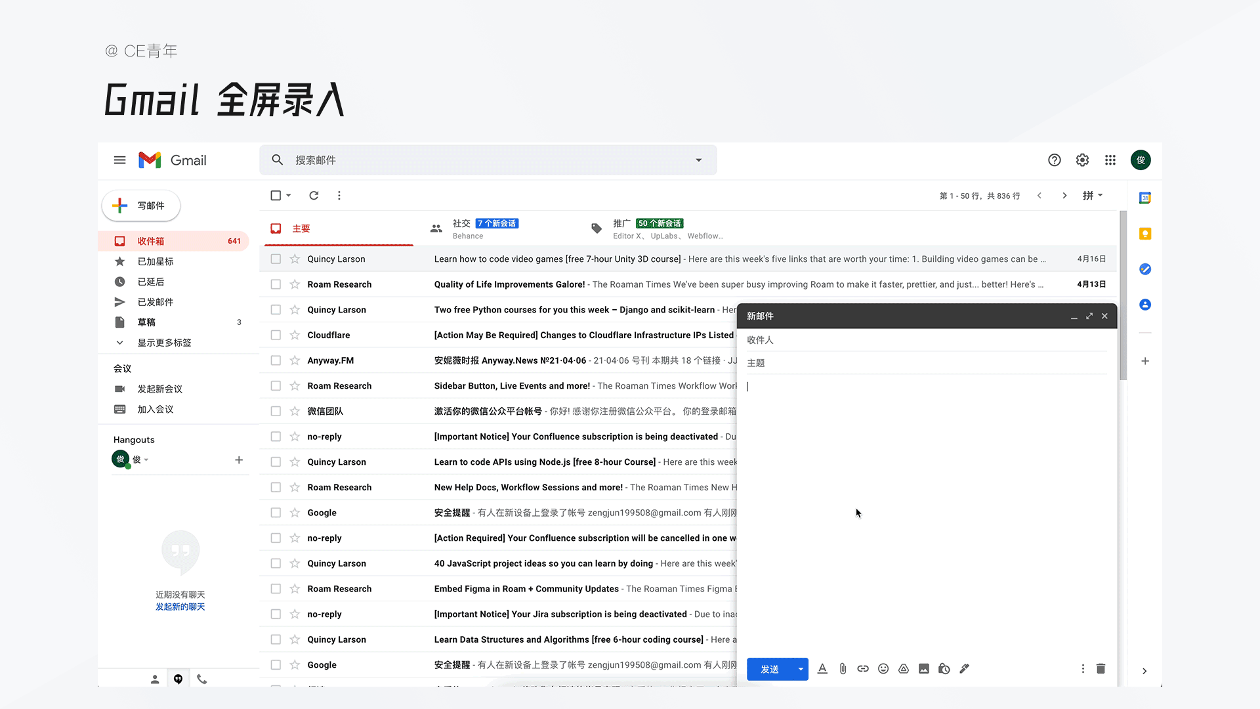Open 草稿 drafts folder

pyautogui.click(x=173, y=322)
